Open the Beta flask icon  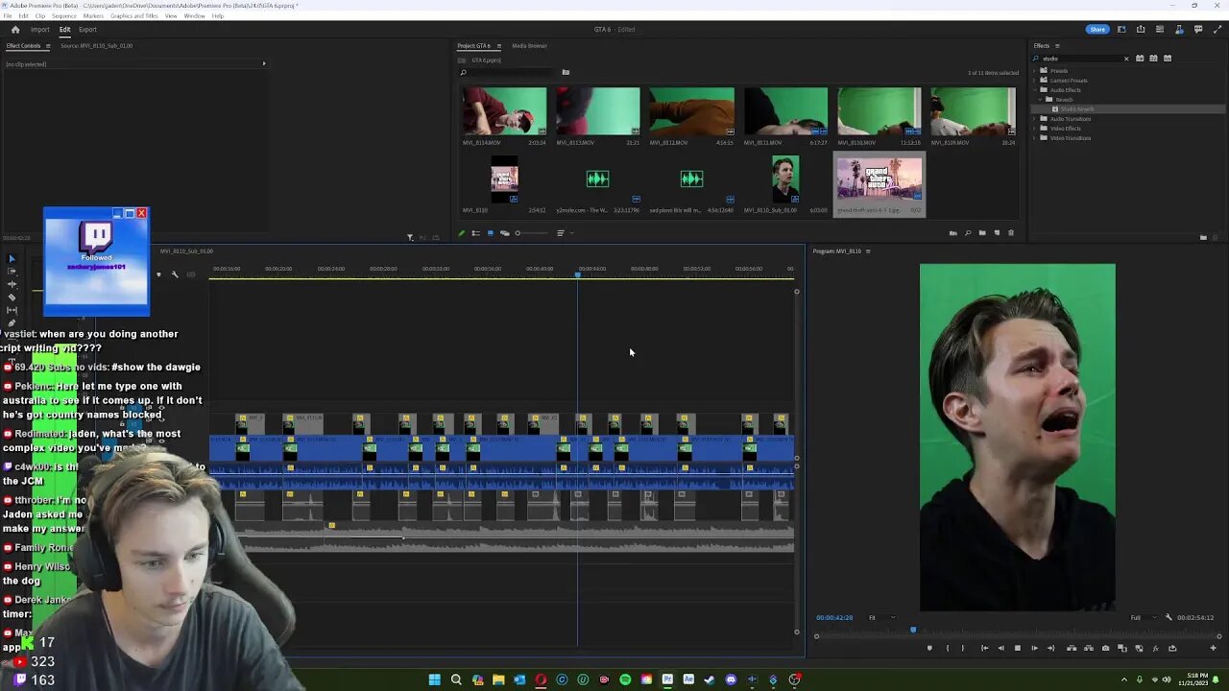1179,30
